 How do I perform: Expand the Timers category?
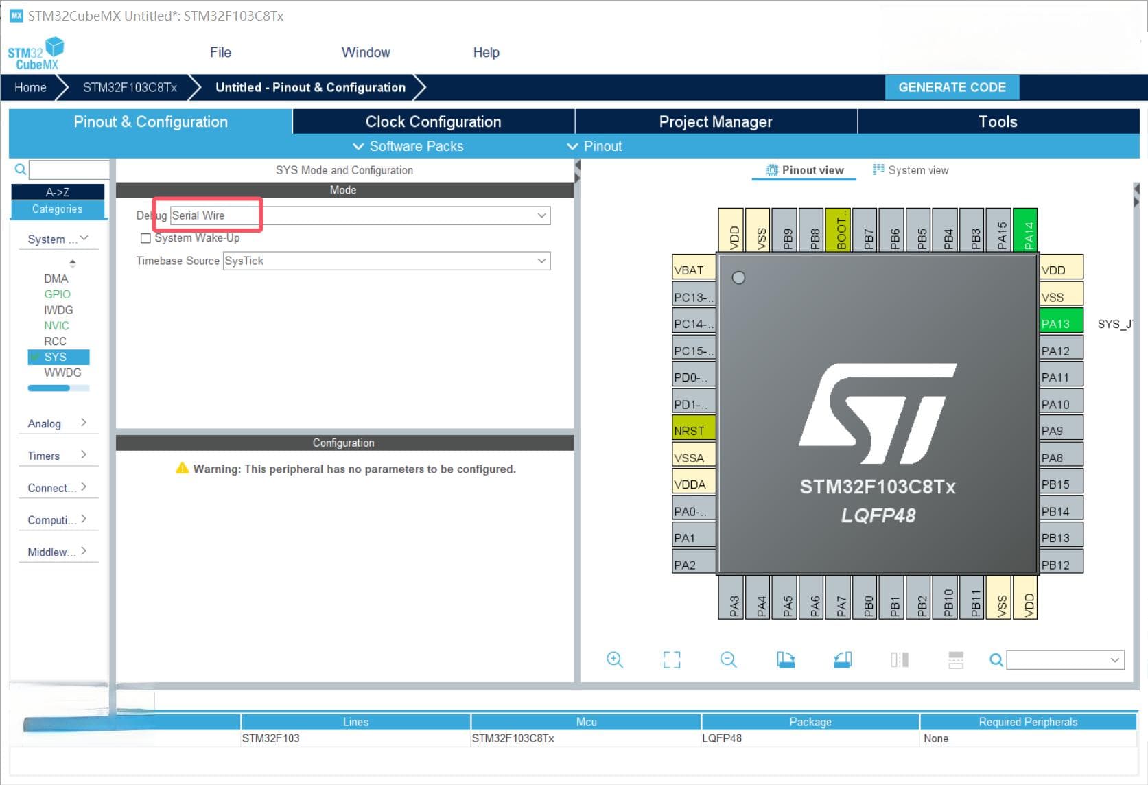click(58, 456)
